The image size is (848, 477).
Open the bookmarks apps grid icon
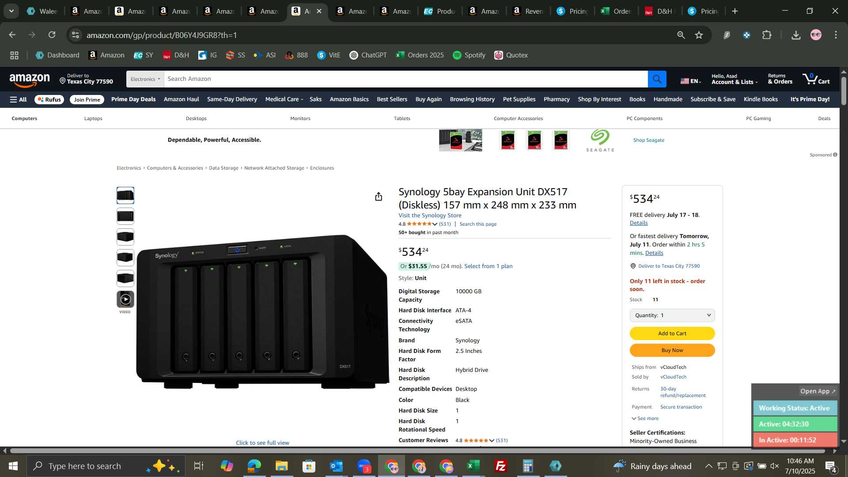coord(14,55)
